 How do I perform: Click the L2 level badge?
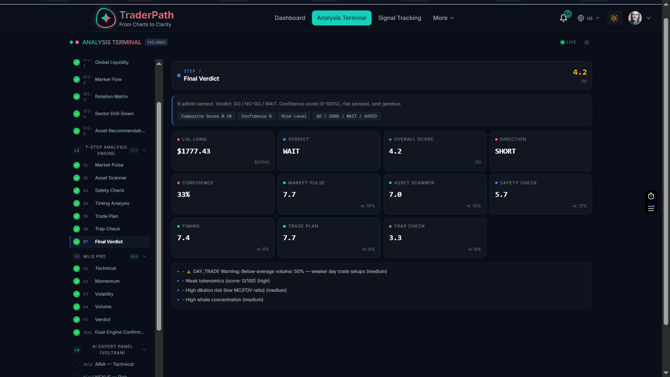pos(77,150)
